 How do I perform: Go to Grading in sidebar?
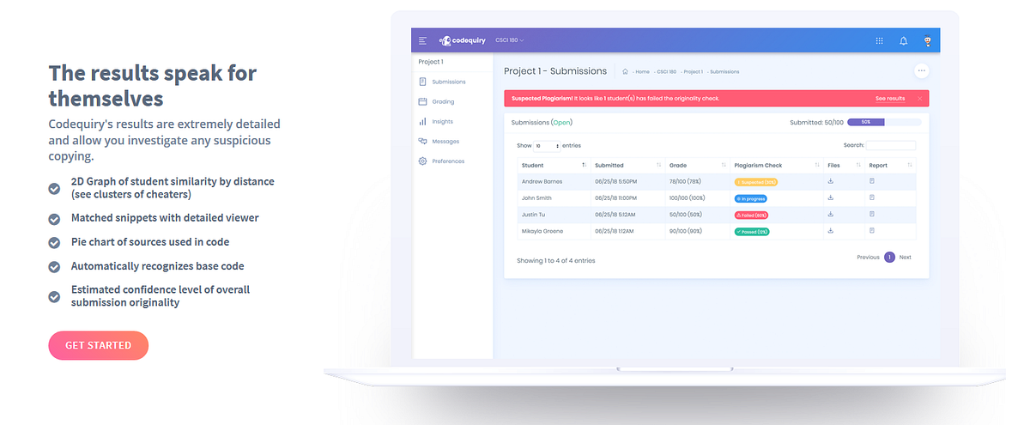(444, 101)
